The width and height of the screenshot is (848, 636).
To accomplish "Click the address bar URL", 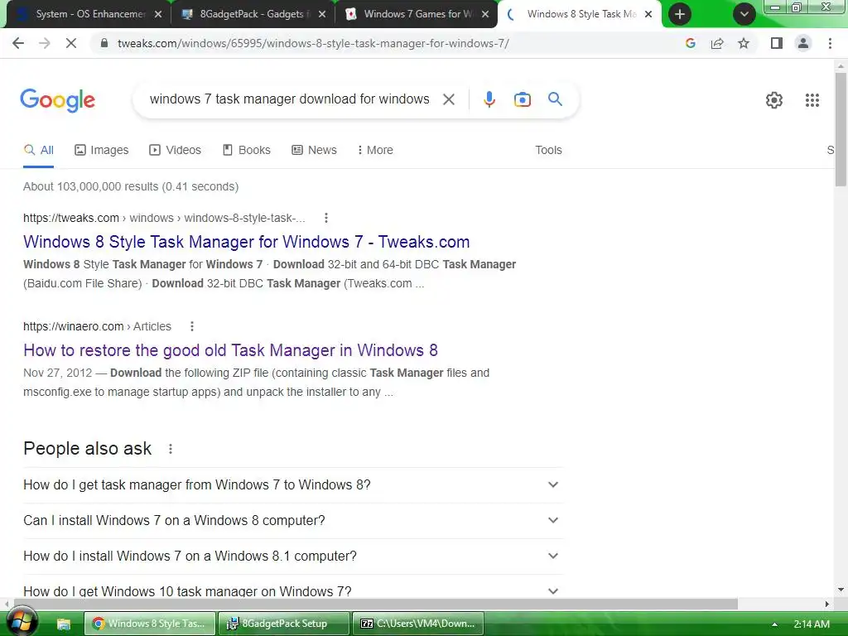I will 313,43.
